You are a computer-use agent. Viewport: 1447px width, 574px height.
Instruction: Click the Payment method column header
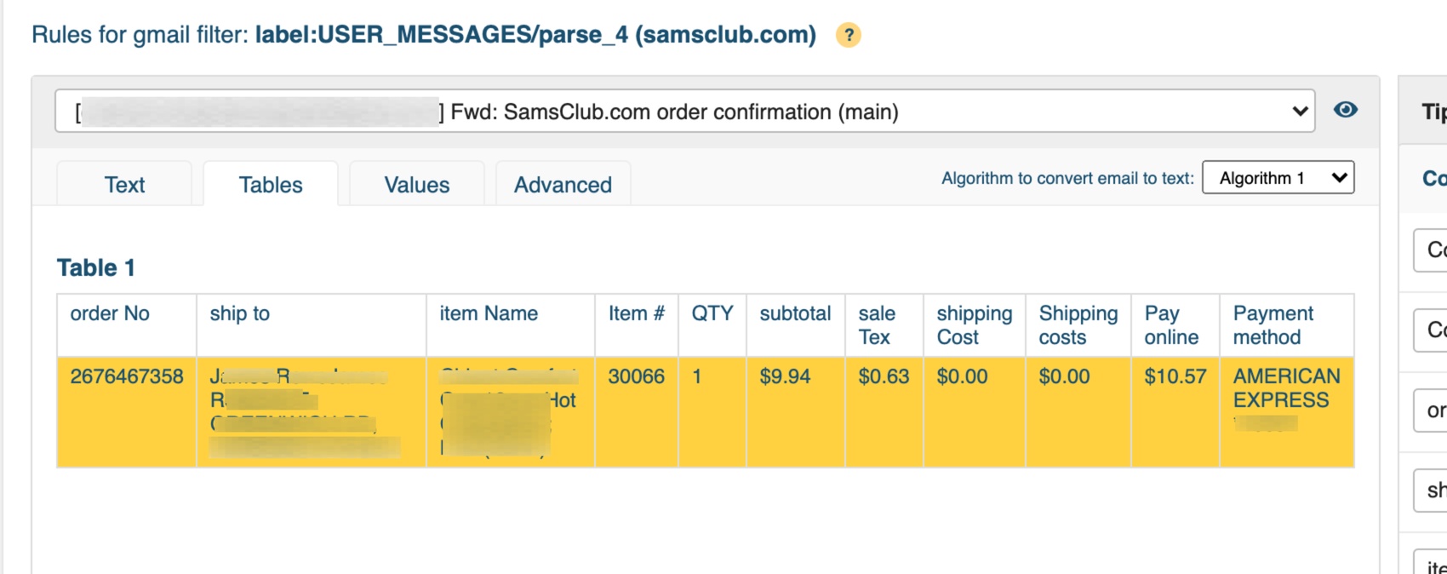click(1273, 325)
